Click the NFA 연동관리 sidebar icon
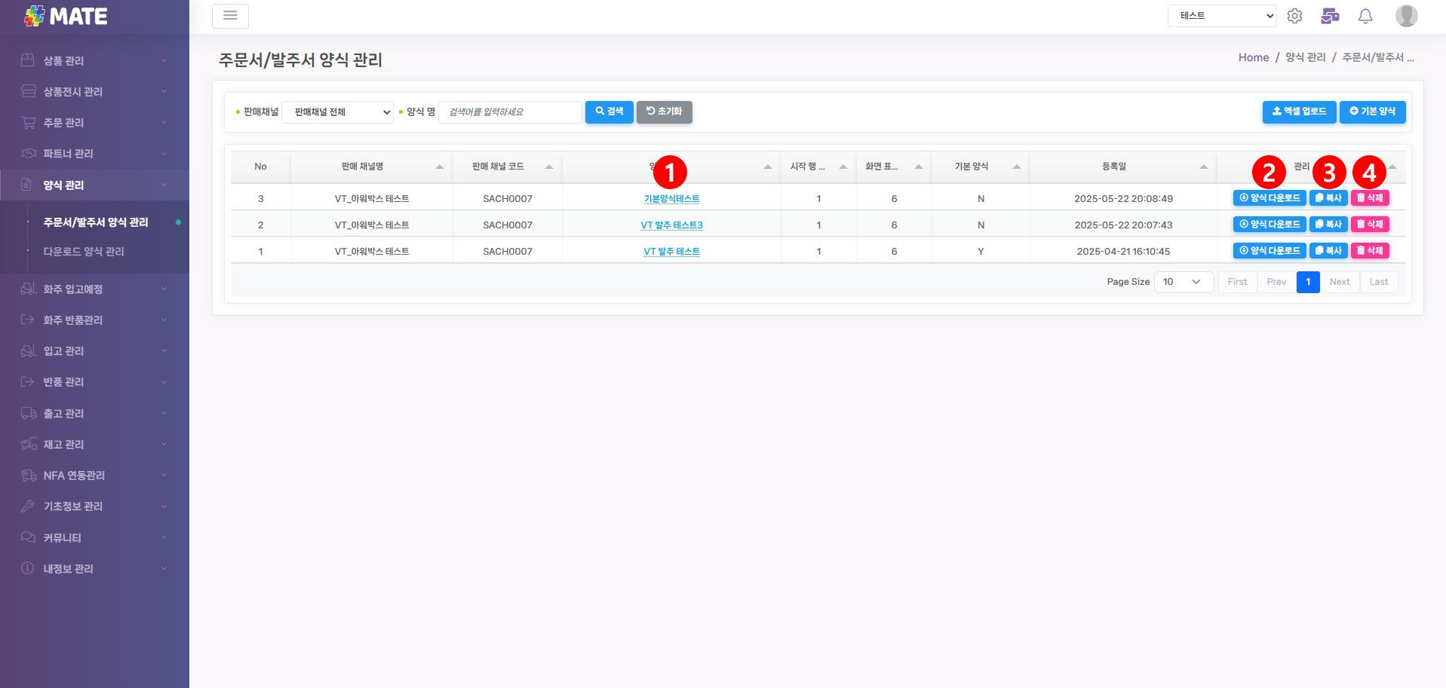This screenshot has width=1446, height=688. pyautogui.click(x=28, y=475)
